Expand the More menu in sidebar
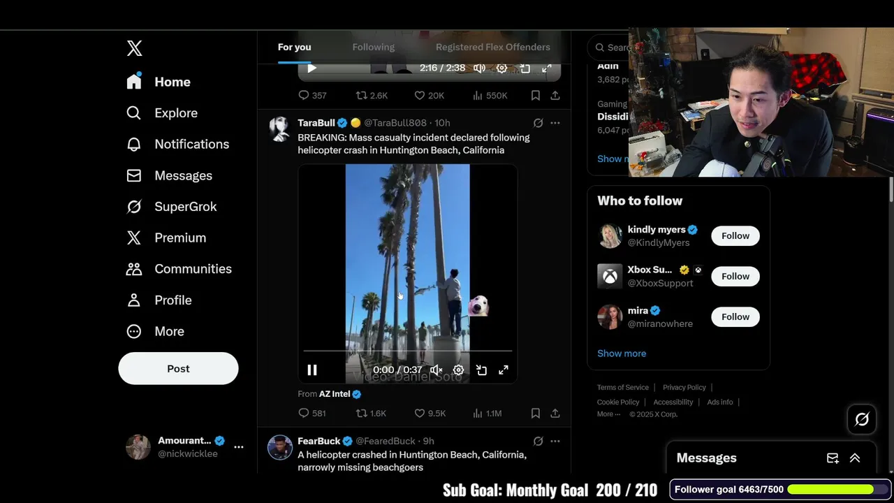894x503 pixels. [x=155, y=331]
